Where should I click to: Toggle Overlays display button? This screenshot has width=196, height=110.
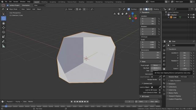(129, 9)
